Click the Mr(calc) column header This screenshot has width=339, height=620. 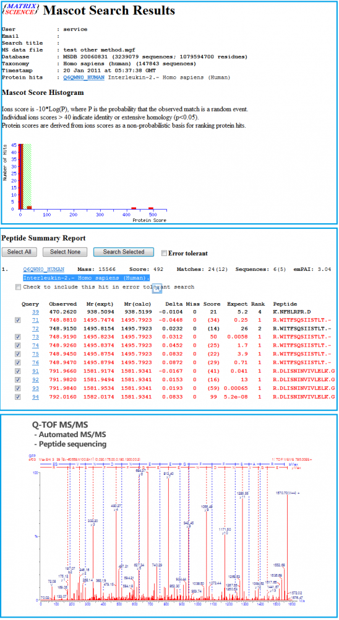(x=137, y=304)
